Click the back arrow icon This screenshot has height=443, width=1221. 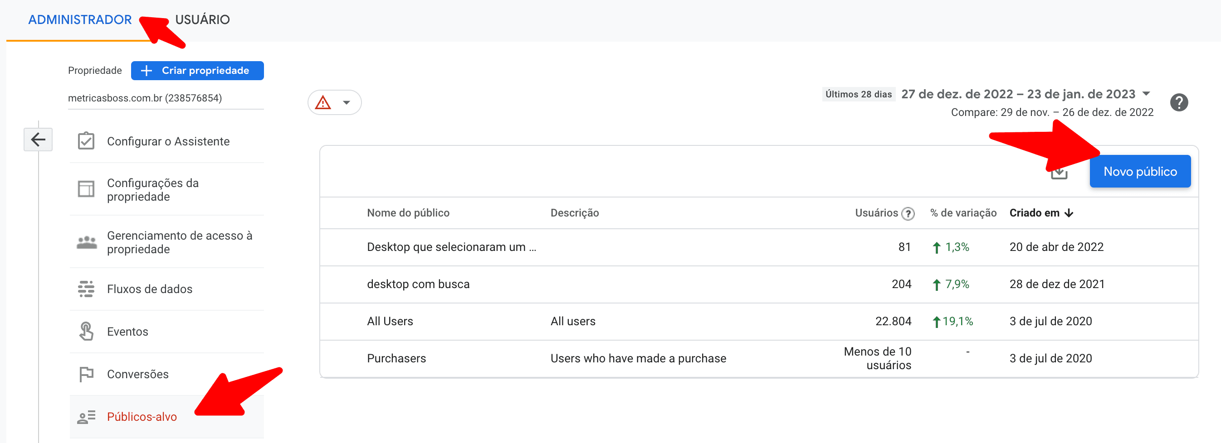(38, 140)
